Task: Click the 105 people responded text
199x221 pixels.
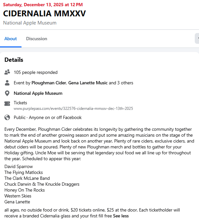Action: 36,73
